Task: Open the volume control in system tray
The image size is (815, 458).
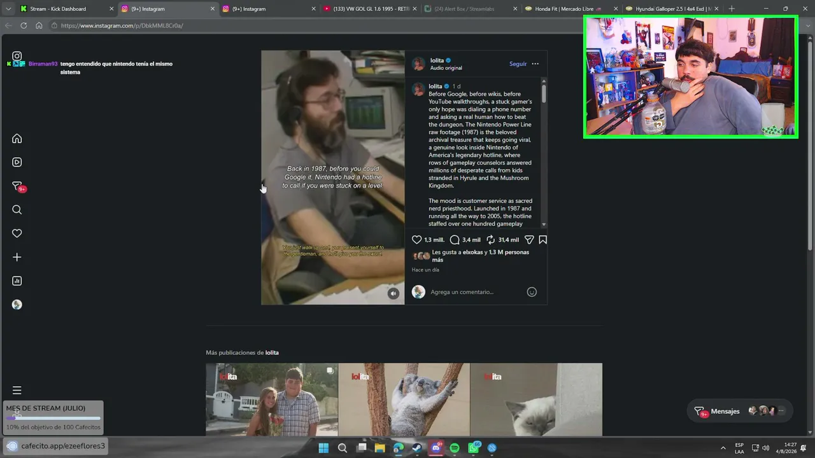Action: tap(765, 448)
